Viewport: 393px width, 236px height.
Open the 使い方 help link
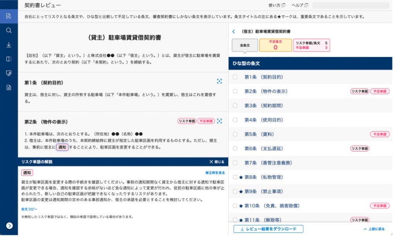[x=277, y=5]
